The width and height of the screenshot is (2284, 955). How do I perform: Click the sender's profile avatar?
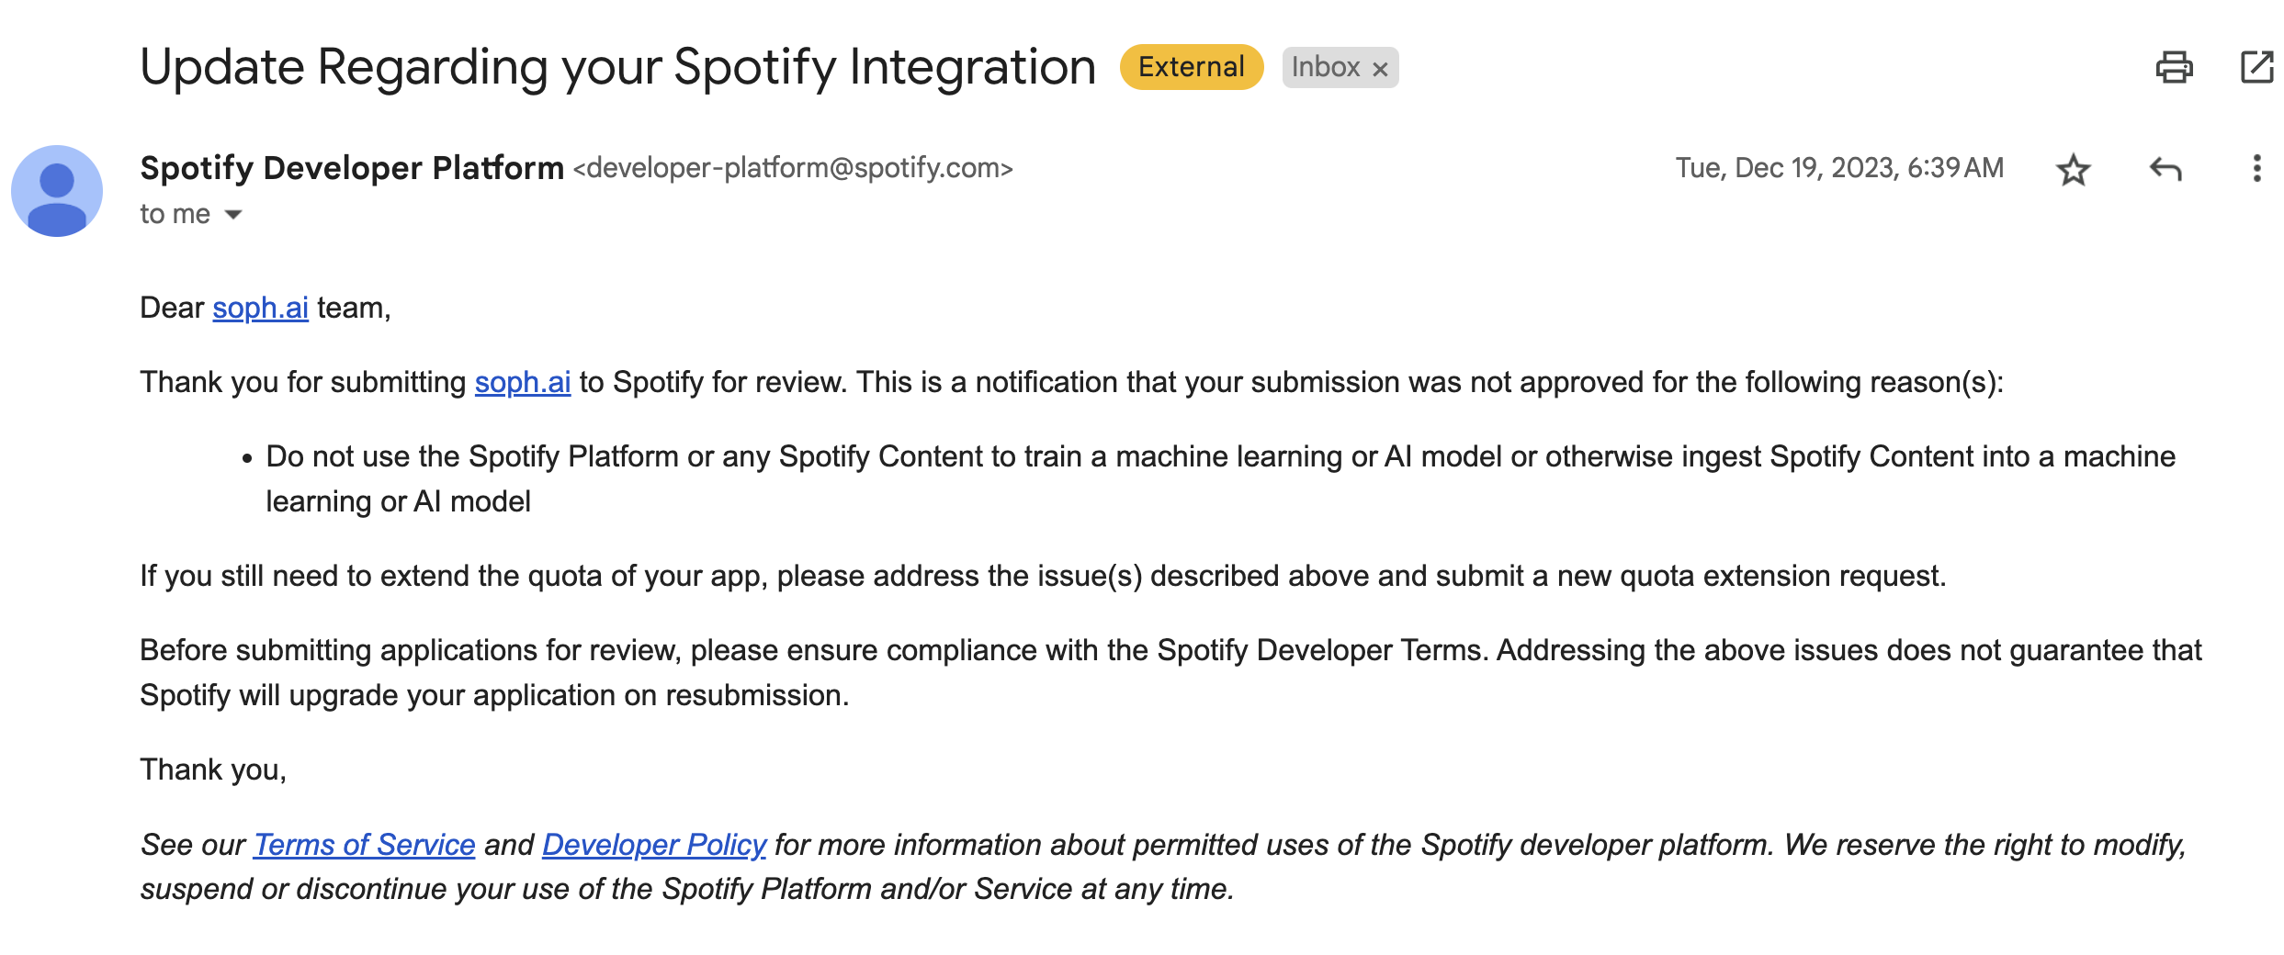point(57,191)
